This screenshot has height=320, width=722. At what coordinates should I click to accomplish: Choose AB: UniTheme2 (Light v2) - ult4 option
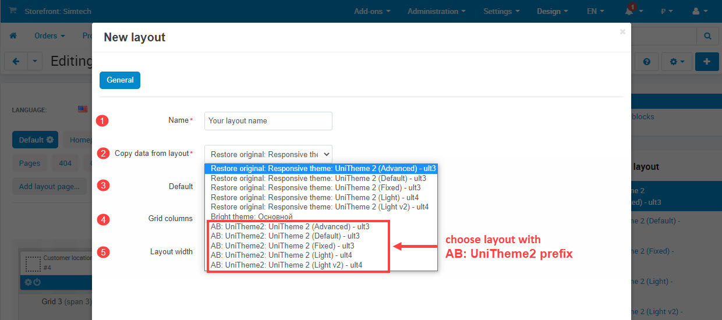point(321,265)
